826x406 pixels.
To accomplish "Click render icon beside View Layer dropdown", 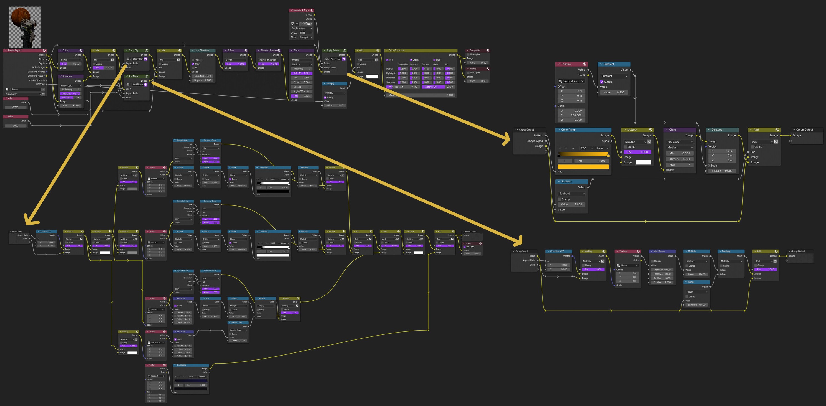I will [x=43, y=94].
